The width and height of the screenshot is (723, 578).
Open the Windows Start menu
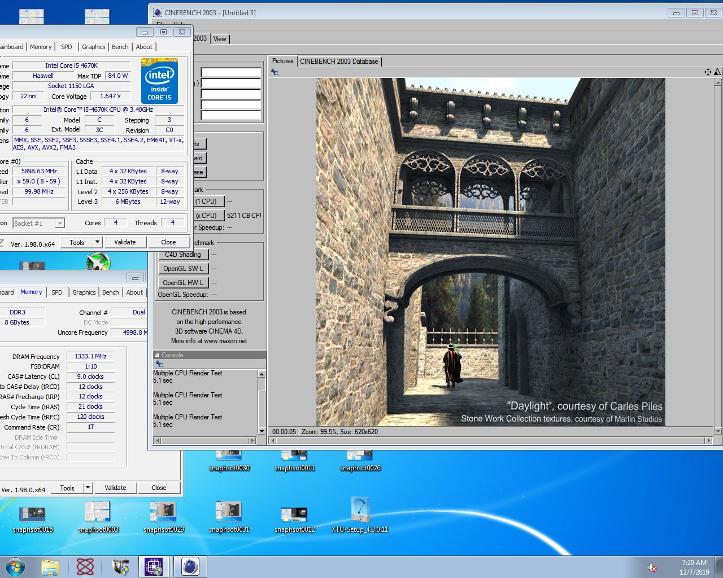click(15, 567)
